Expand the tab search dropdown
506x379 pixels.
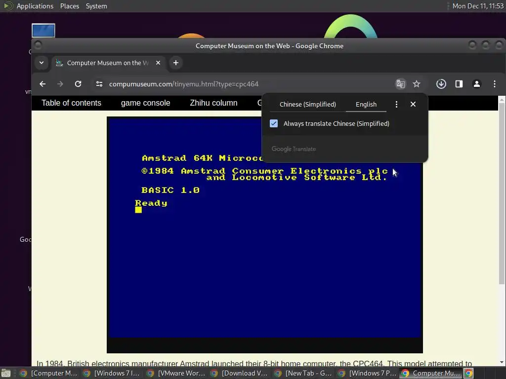(42, 63)
